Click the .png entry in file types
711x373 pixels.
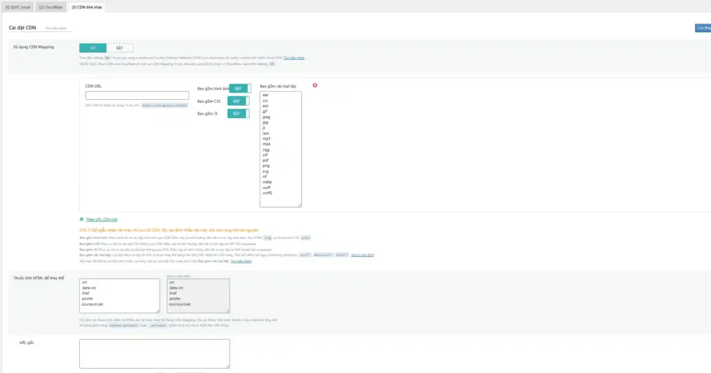266,166
